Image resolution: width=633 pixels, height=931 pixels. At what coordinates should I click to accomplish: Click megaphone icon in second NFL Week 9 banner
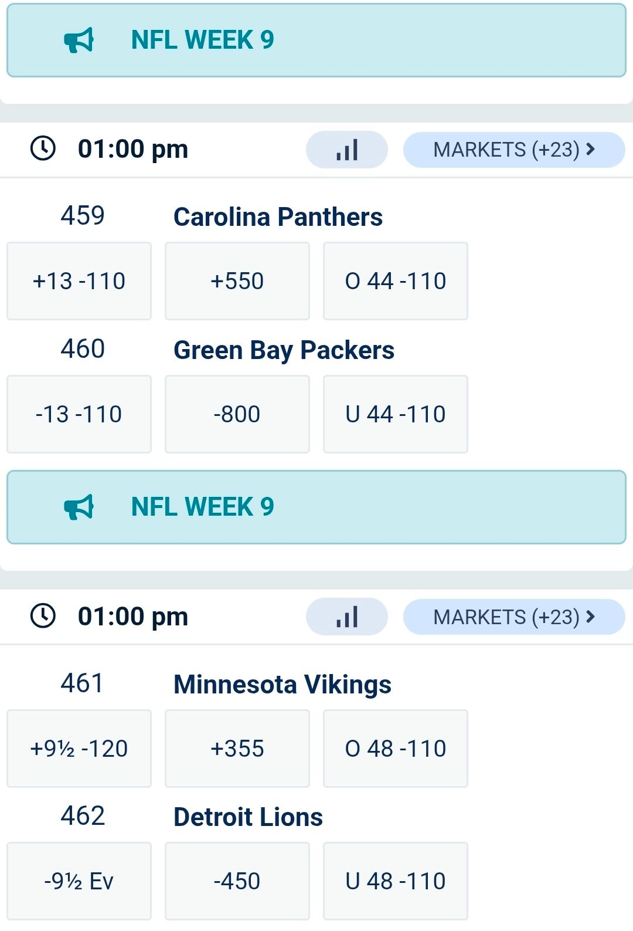click(79, 507)
